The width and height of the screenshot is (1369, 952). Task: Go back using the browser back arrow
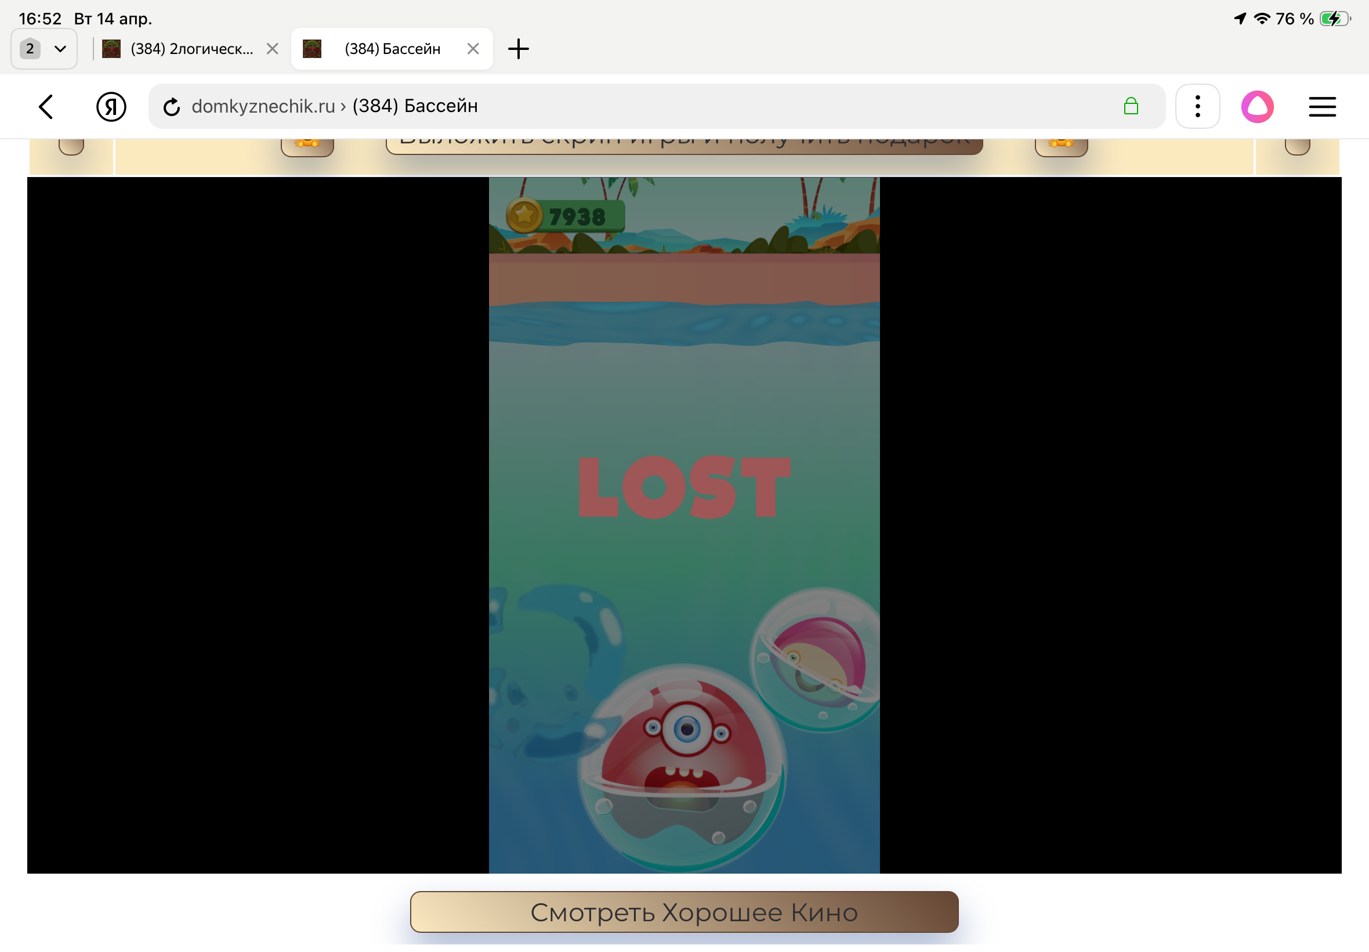(46, 107)
